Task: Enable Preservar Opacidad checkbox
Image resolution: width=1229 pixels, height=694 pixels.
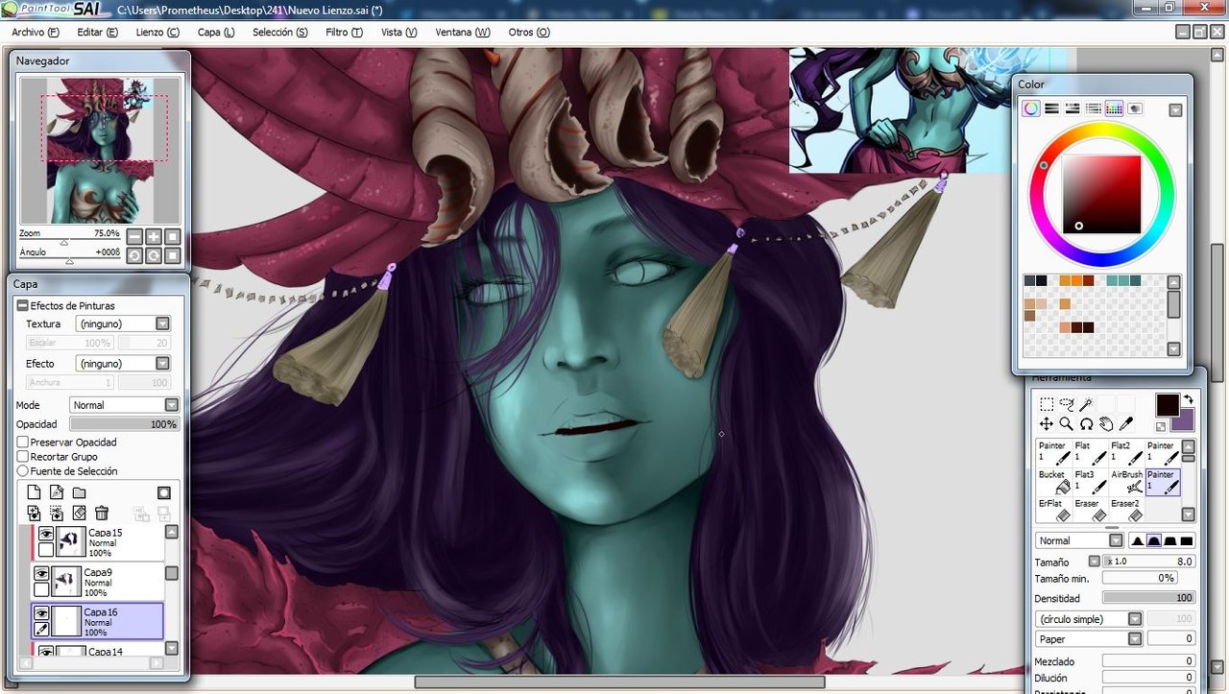Action: [23, 443]
